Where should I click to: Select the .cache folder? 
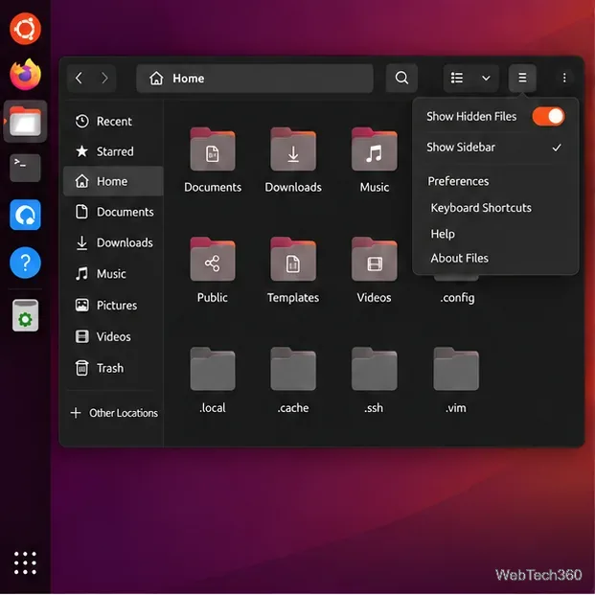click(293, 369)
